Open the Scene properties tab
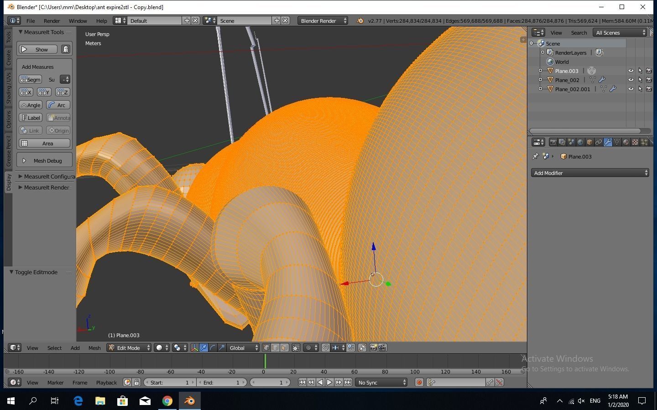 click(571, 143)
